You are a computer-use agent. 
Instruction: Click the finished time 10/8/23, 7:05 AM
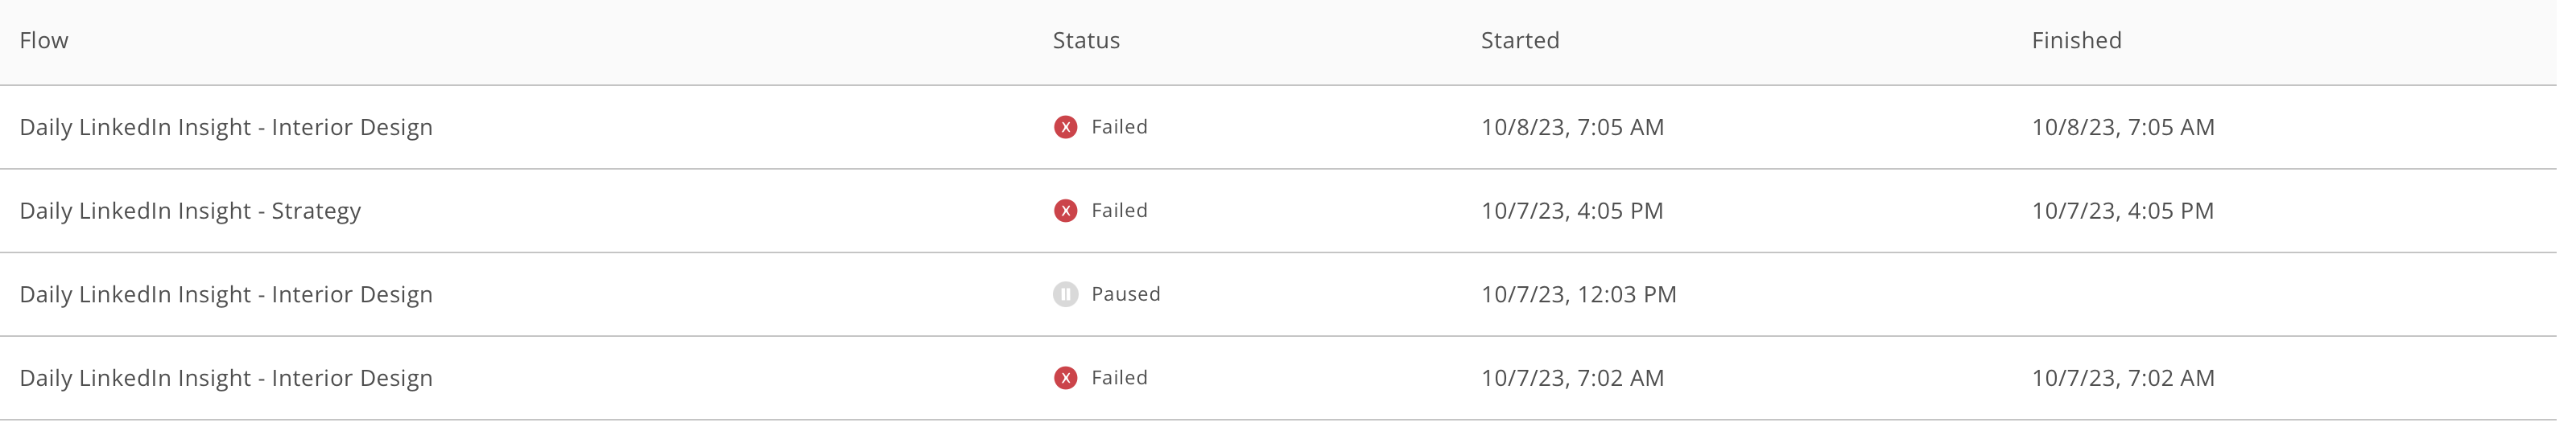[2123, 127]
